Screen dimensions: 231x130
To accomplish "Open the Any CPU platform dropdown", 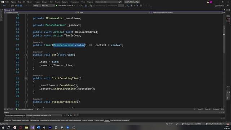I will (48, 6).
